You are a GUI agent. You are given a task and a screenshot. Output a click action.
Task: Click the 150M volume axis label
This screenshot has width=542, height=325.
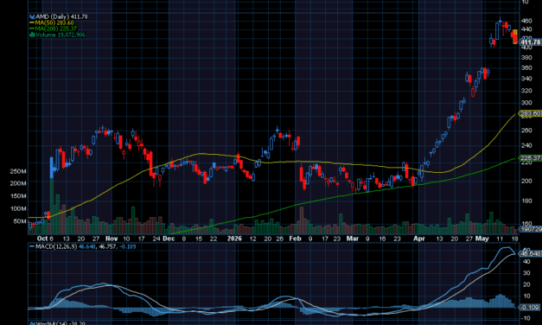point(18,196)
